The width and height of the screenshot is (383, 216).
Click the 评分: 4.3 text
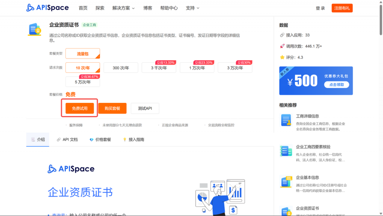pyautogui.click(x=294, y=57)
